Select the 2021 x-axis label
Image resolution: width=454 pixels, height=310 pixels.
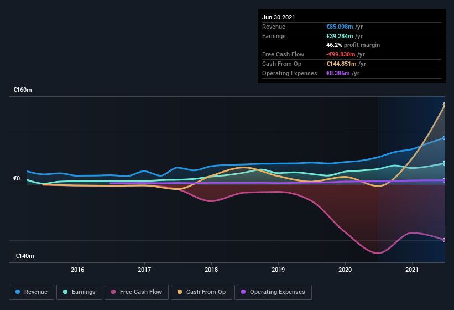pos(412,270)
